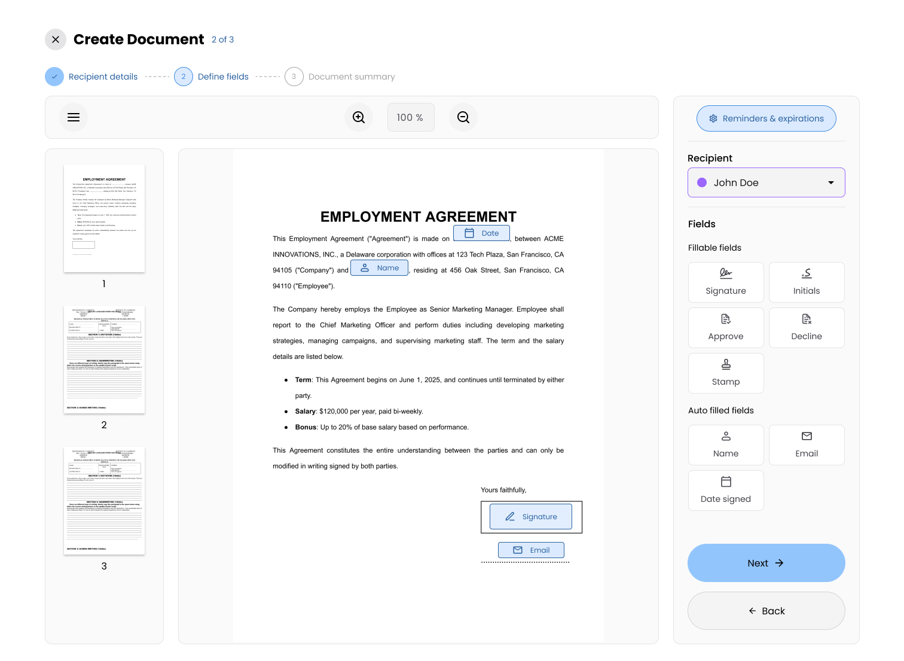
Task: Select the Name field inserted in the agreement
Action: [379, 267]
